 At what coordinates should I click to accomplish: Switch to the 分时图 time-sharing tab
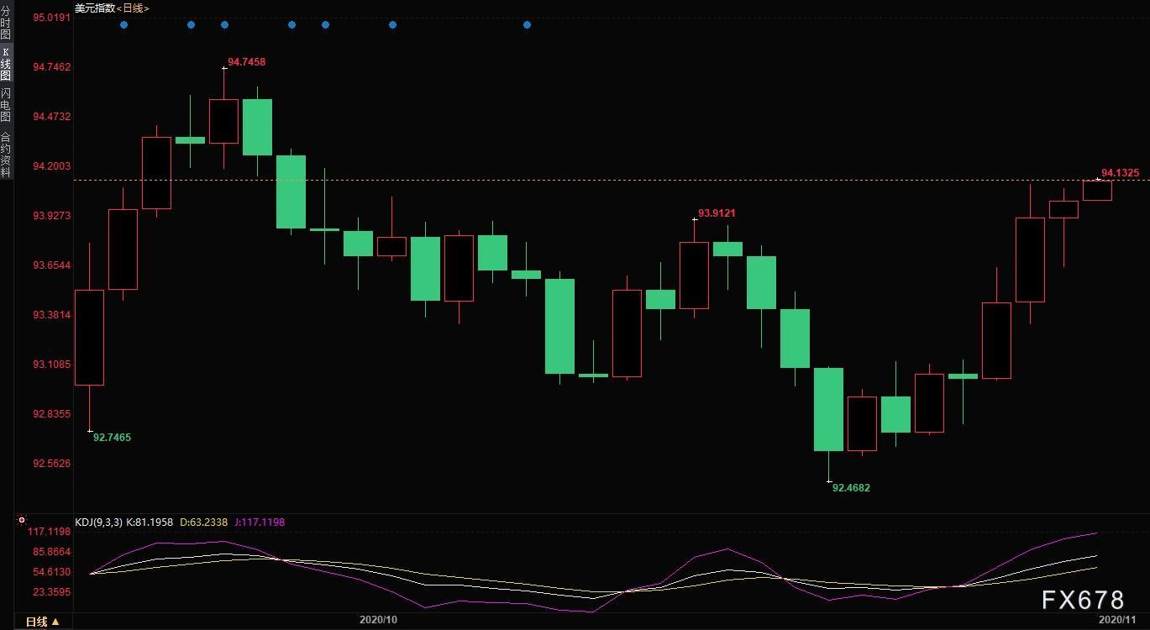point(6,24)
